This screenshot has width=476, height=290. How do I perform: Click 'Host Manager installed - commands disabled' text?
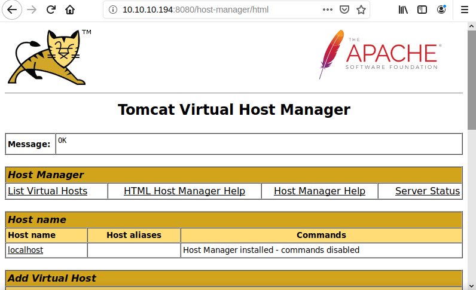[271, 250]
